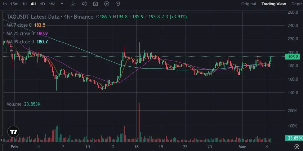Click the MA 99 close indicator label
The width and height of the screenshot is (303, 151).
tap(20, 42)
